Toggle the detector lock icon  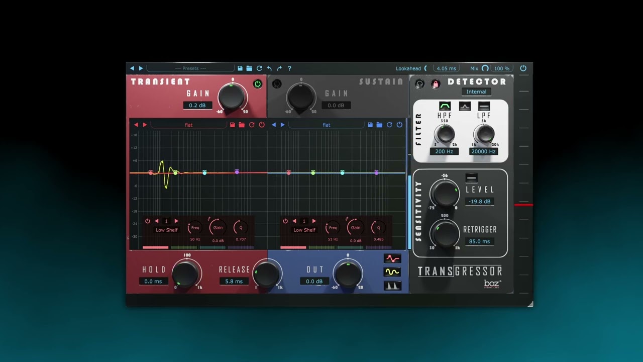[x=436, y=84]
